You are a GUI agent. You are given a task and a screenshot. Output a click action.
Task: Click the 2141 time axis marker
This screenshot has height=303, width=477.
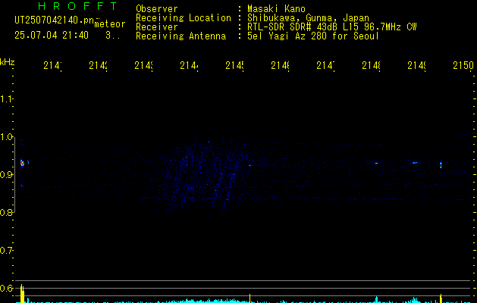click(x=52, y=65)
